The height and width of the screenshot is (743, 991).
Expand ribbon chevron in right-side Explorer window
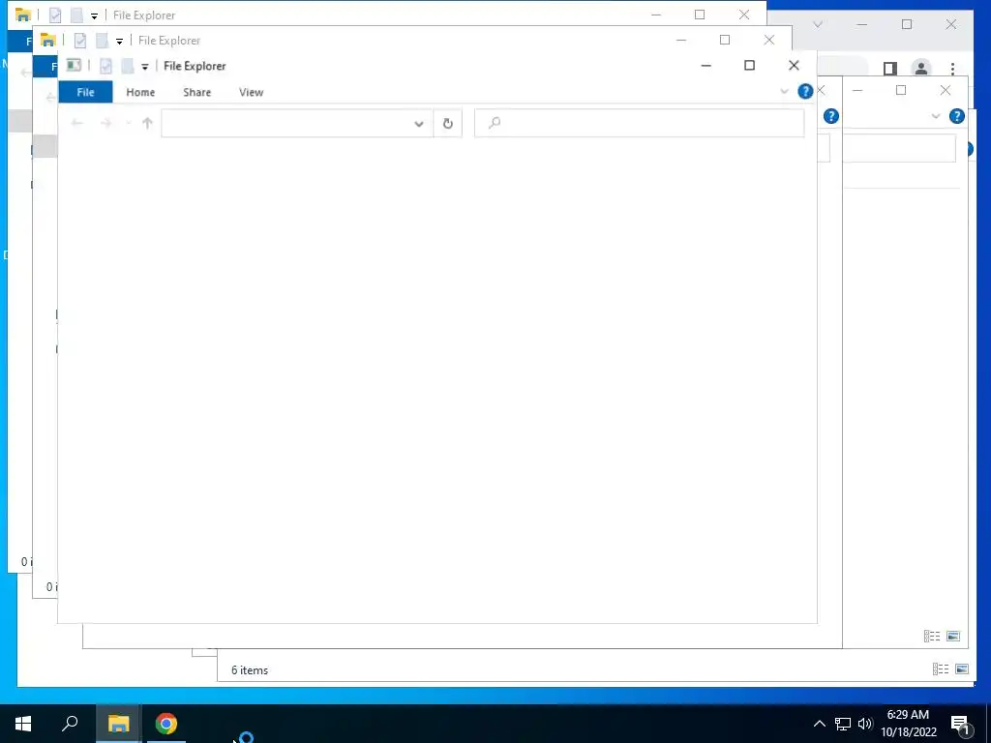coord(936,116)
